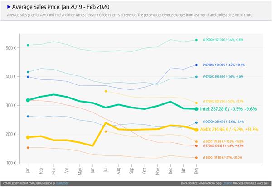Click the large green Intel end-of-line dot

click(x=196, y=109)
